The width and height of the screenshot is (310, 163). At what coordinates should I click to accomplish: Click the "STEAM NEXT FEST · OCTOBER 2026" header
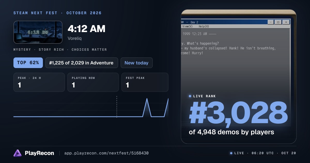(x=58, y=13)
